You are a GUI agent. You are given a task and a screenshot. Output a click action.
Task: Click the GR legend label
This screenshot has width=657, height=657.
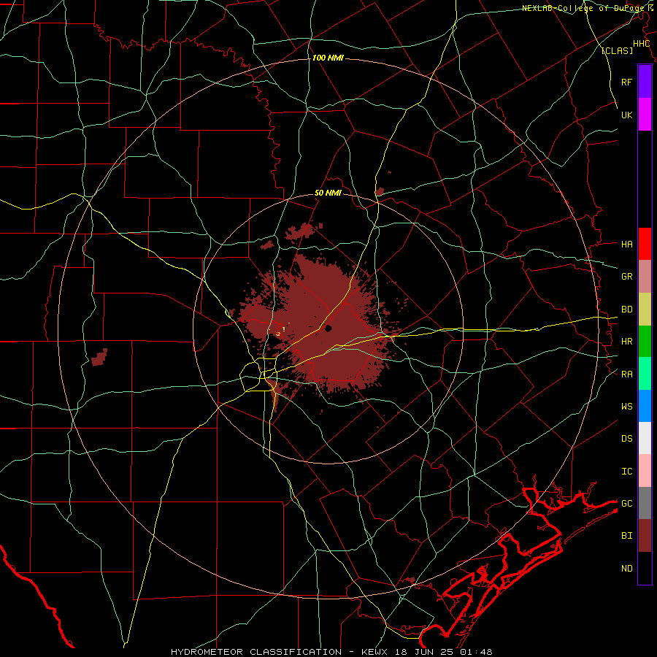(x=626, y=277)
